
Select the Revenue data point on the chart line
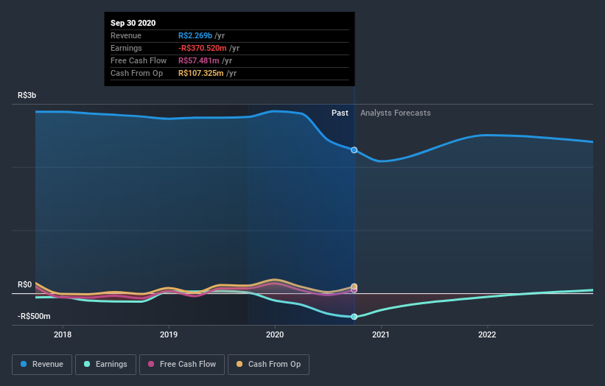coord(354,150)
